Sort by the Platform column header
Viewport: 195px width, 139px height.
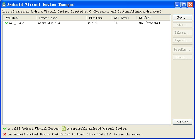click(99, 18)
